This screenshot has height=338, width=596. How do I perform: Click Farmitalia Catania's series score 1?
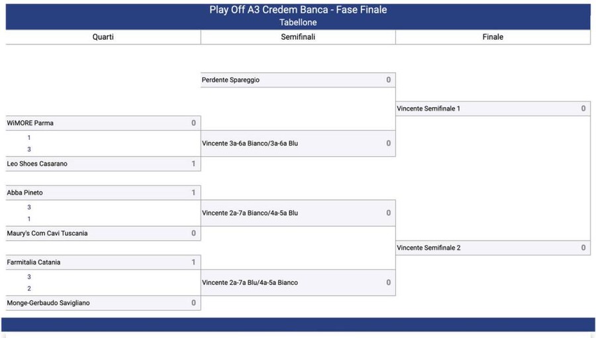pos(193,262)
